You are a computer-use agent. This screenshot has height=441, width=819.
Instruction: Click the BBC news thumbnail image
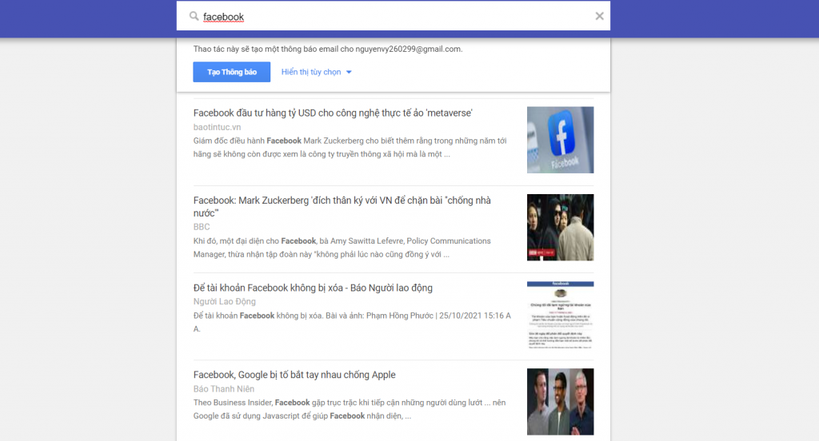560,227
